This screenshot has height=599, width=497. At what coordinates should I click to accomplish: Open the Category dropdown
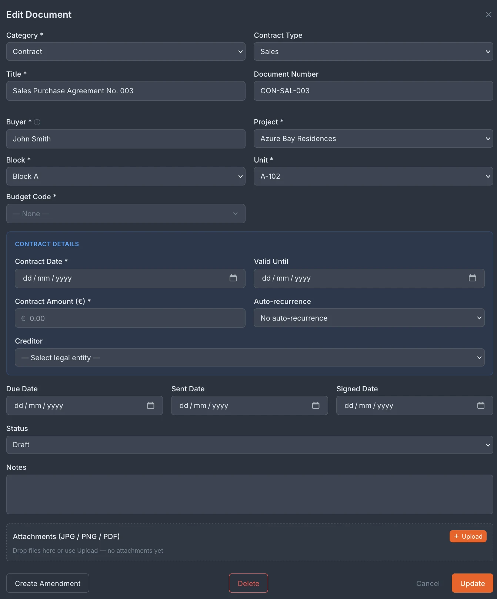point(126,51)
